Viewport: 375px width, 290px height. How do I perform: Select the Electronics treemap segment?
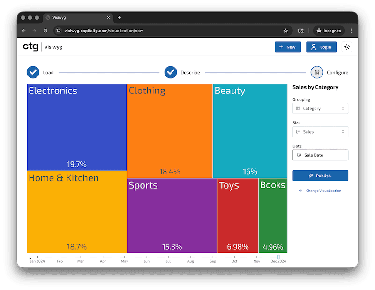[76, 127]
